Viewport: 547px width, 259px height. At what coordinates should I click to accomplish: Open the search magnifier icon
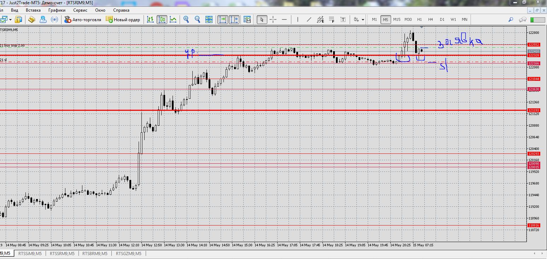pos(511,19)
